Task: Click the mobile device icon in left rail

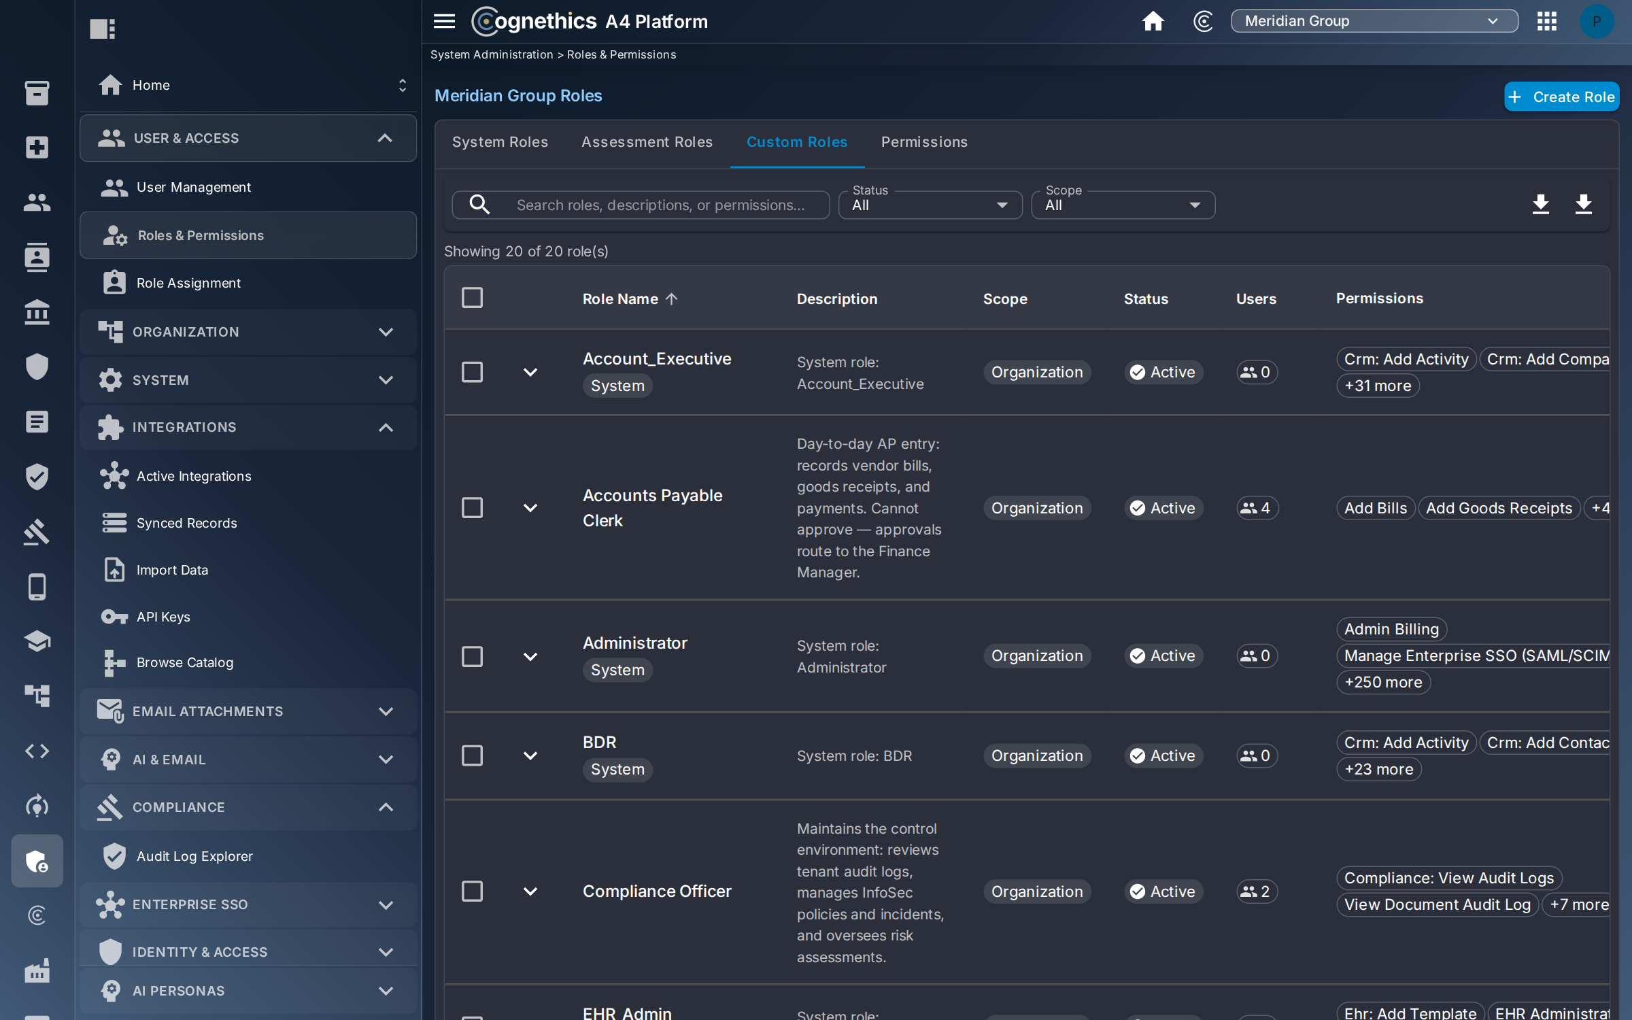Action: coord(37,586)
